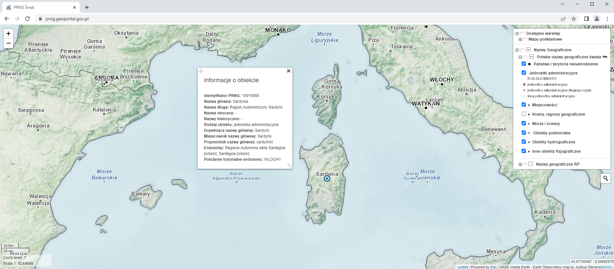This screenshot has width=614, height=269.
Task: Click the popup move handle icon
Action: coord(201,71)
